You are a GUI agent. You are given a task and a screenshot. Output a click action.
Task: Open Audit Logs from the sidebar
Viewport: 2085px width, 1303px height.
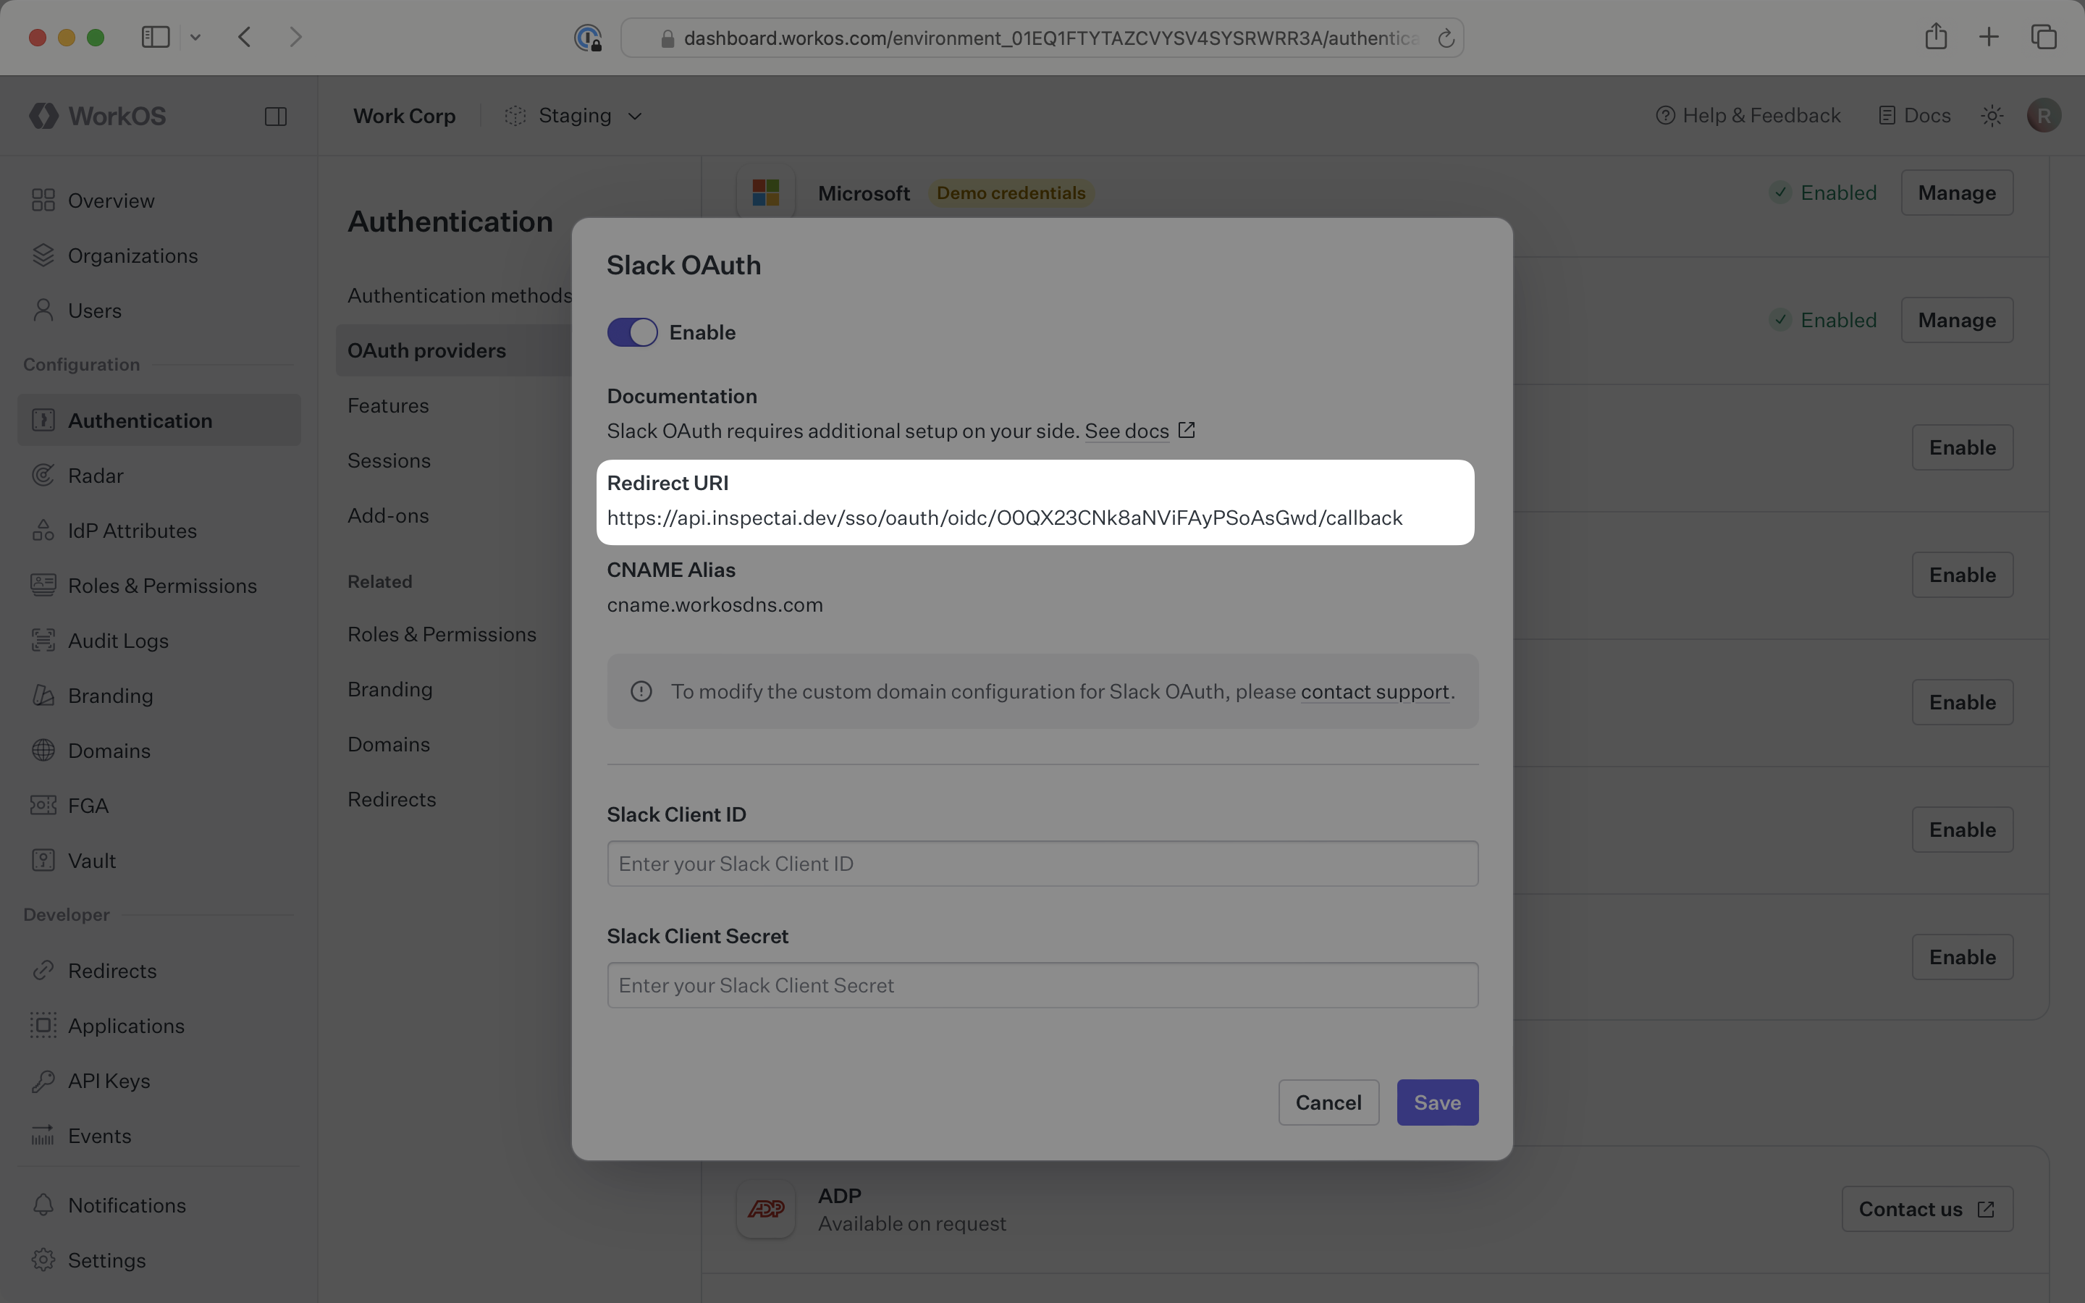point(118,641)
